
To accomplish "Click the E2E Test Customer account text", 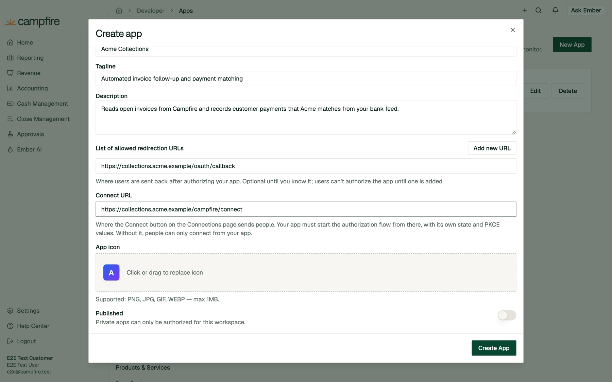I will click(x=30, y=358).
